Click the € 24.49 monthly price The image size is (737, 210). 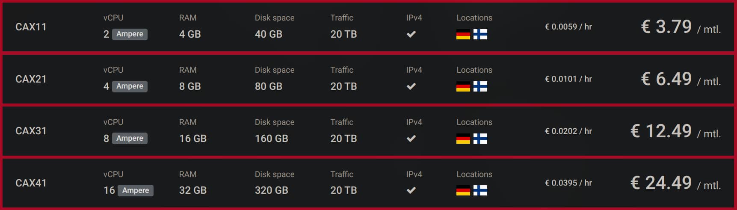(661, 183)
